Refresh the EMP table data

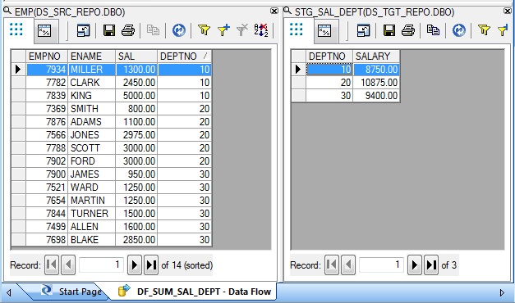point(179,30)
